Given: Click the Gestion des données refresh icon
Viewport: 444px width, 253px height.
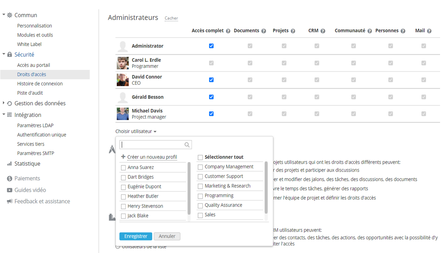Looking at the screenshot, I should (x=10, y=103).
